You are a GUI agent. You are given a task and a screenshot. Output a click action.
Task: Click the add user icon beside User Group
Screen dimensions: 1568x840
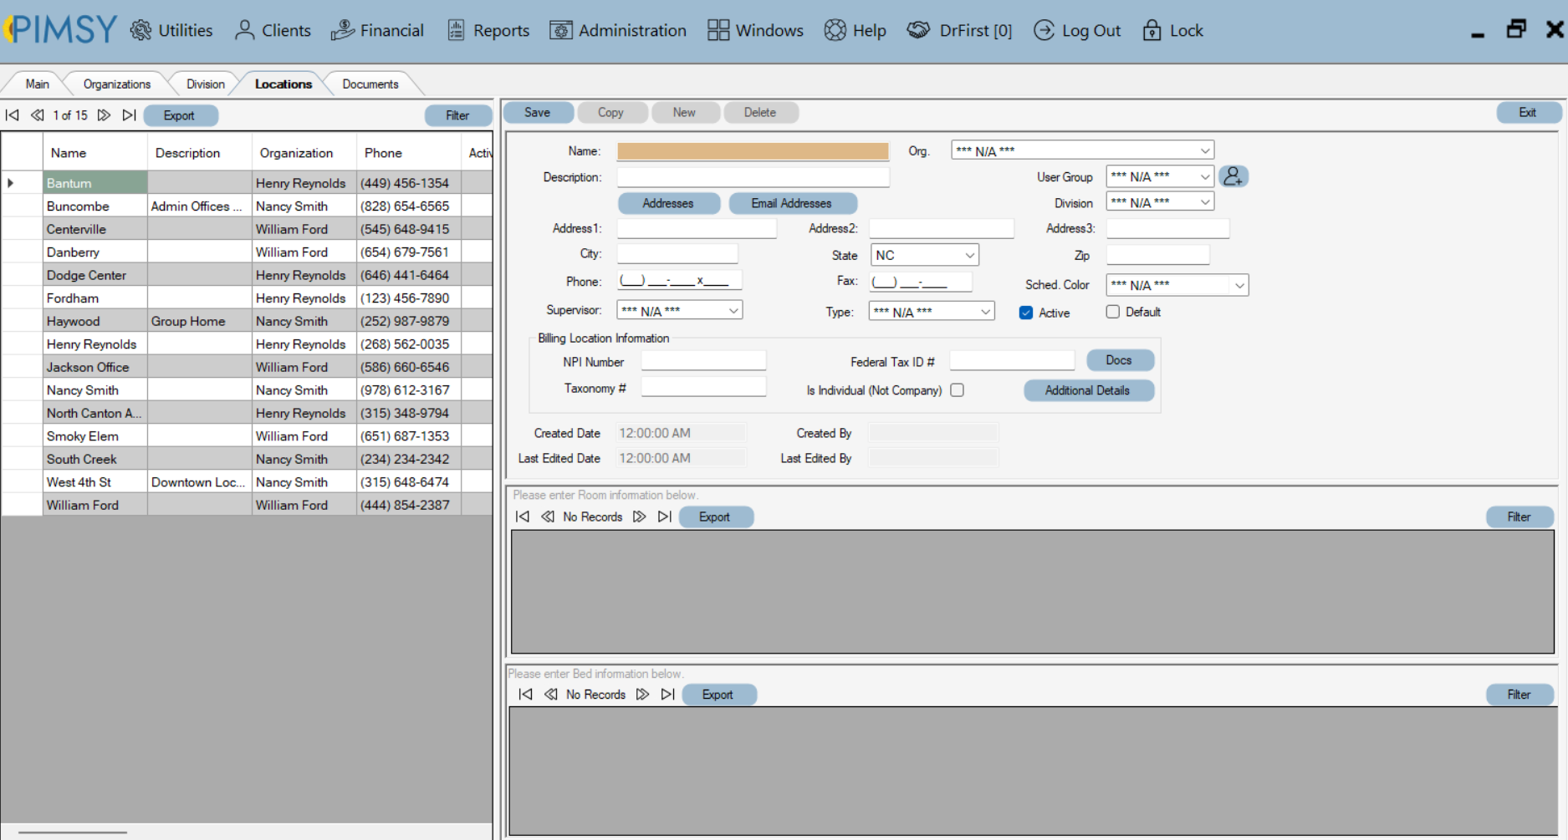pyautogui.click(x=1234, y=176)
